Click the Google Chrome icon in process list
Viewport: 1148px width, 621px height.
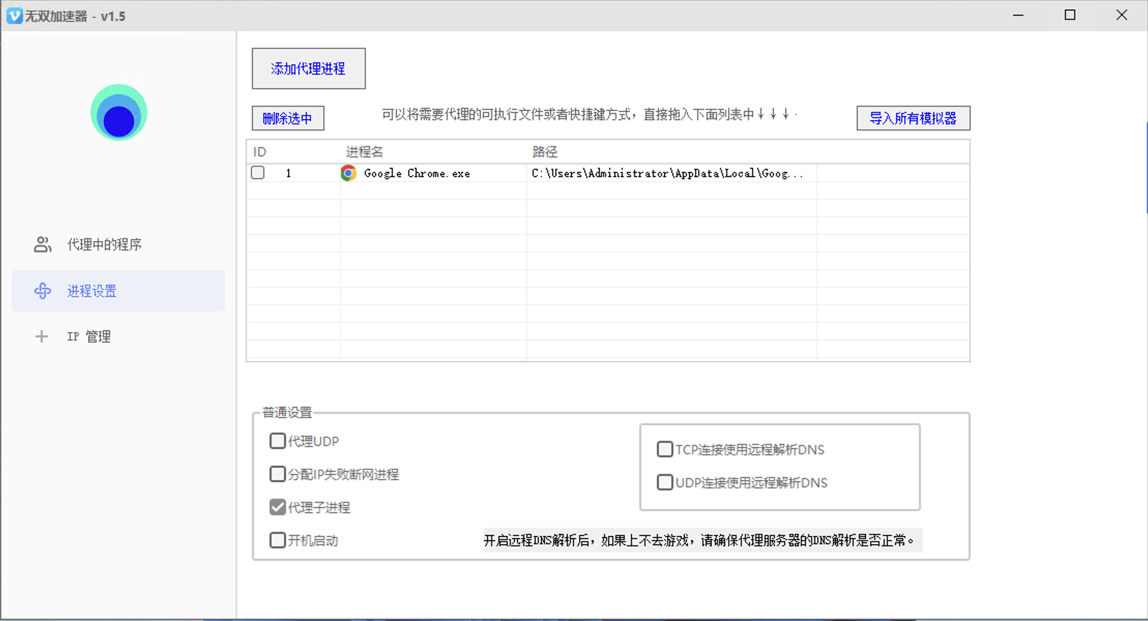pos(348,173)
